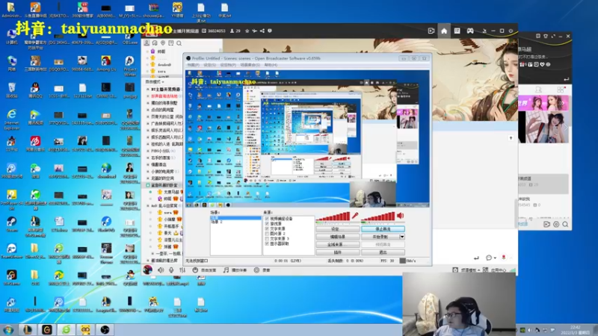Open the grid tab in right side window

pyautogui.click(x=560, y=90)
